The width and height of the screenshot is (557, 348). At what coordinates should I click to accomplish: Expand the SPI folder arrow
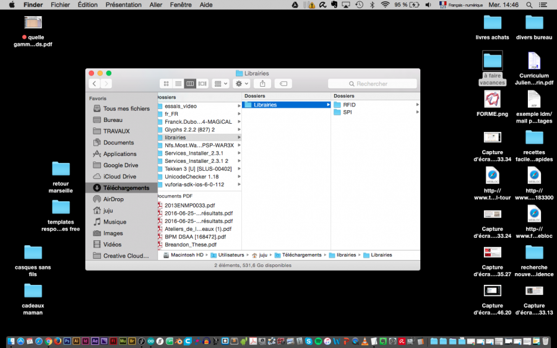(417, 113)
